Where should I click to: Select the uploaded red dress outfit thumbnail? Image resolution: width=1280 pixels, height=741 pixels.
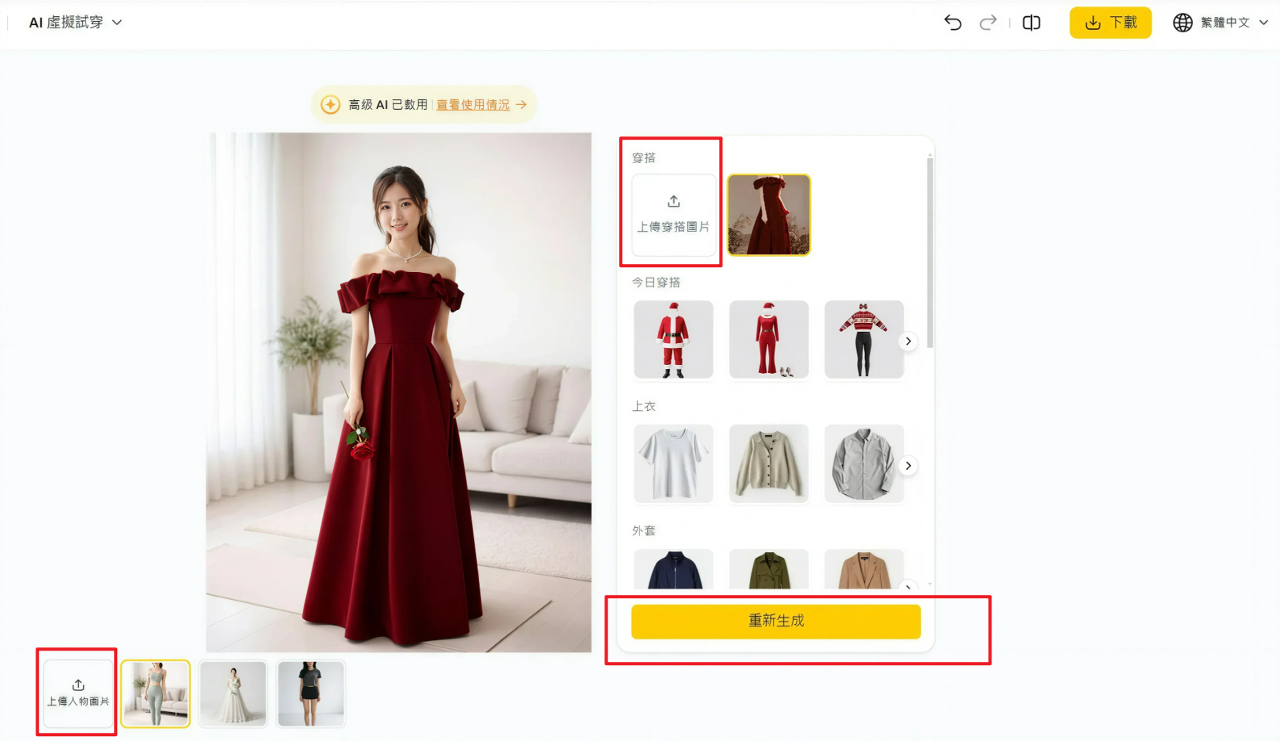768,215
